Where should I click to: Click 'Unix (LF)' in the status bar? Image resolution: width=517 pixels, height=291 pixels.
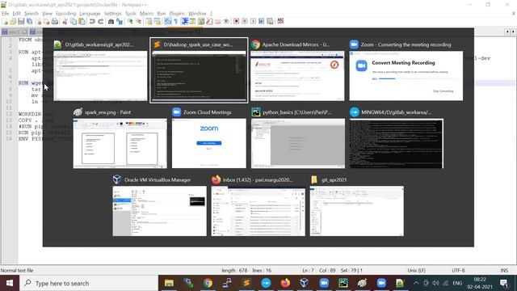[x=416, y=271]
